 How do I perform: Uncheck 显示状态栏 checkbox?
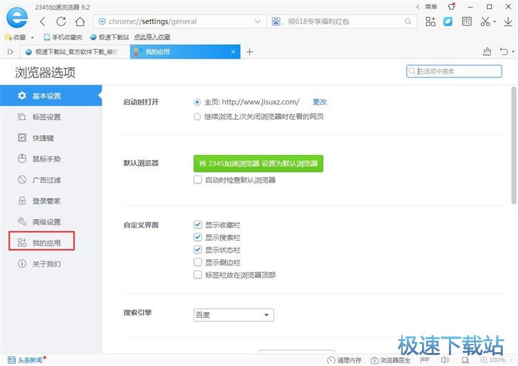(x=198, y=250)
